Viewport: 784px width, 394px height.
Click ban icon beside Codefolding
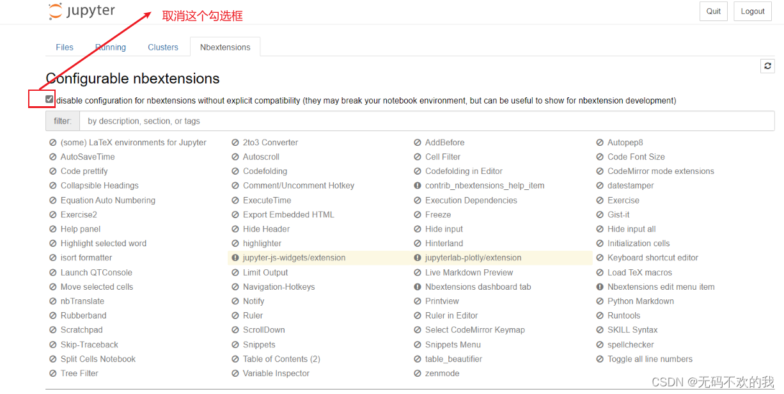click(235, 171)
